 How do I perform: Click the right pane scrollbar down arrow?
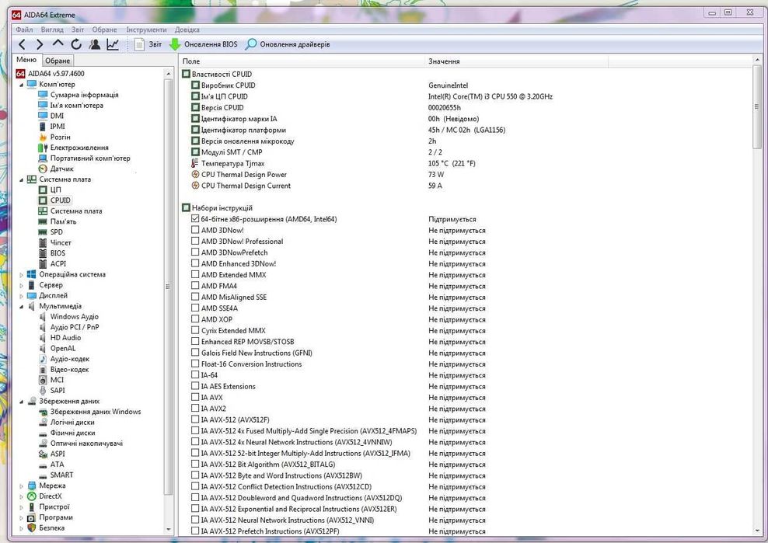(x=757, y=531)
